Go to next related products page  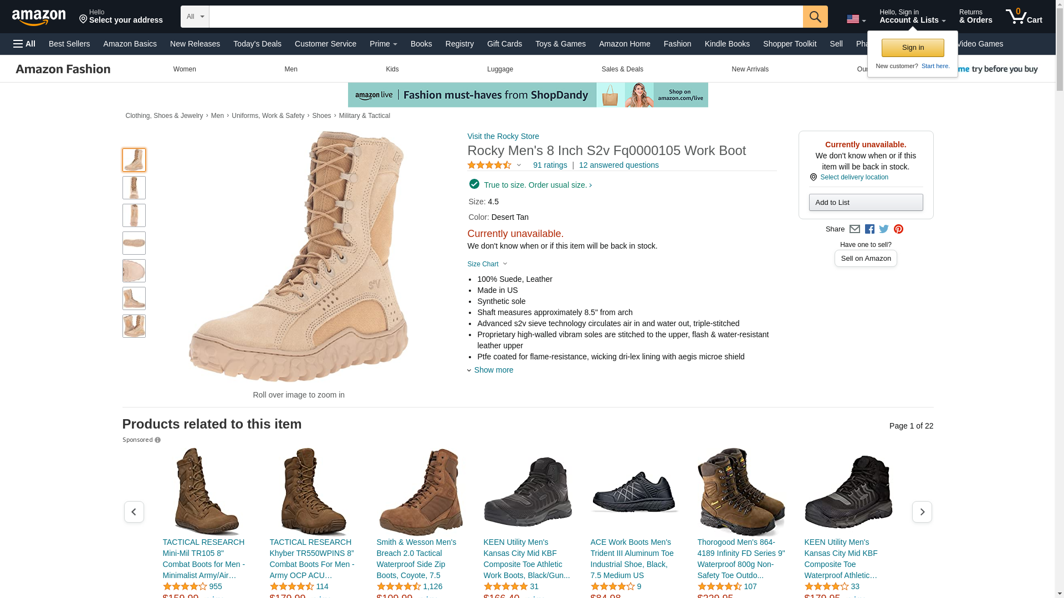point(922,512)
